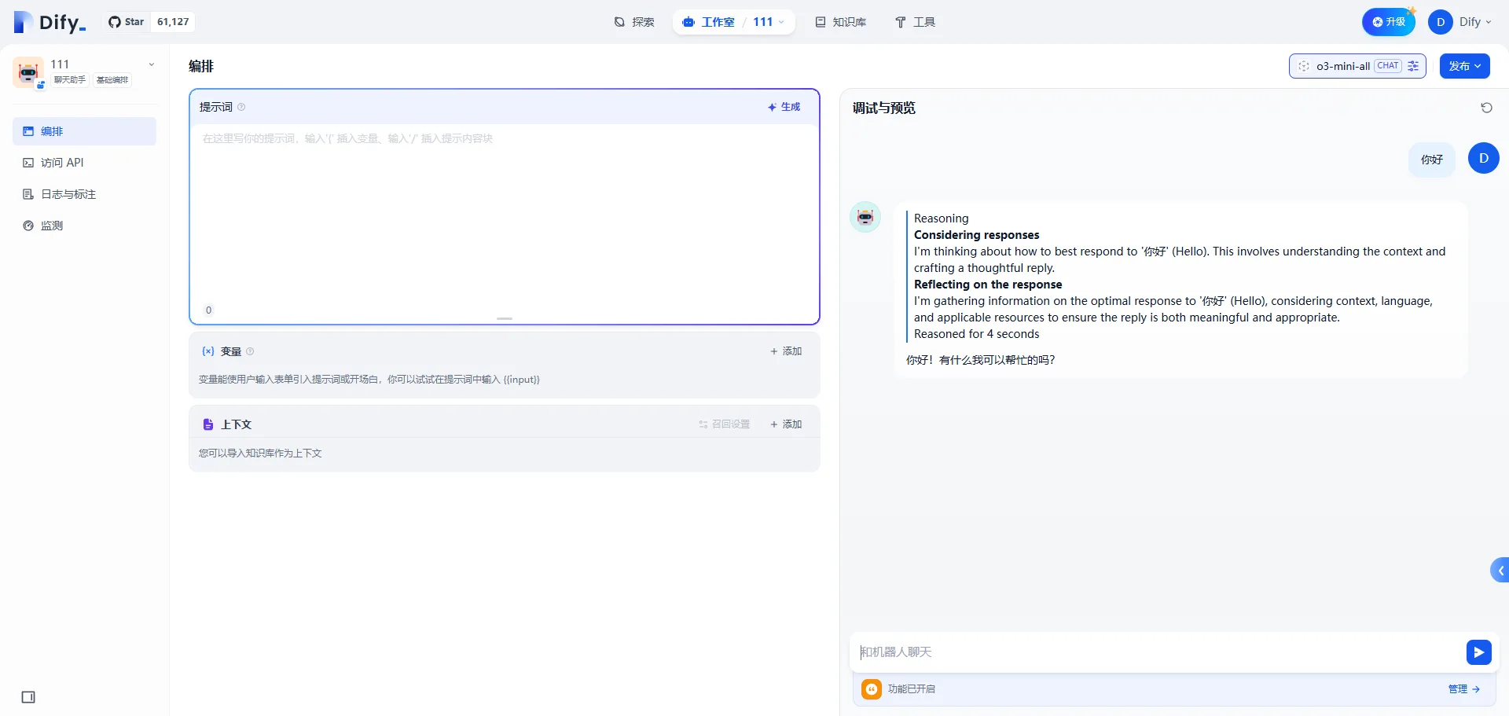Click the 提示词 help icon
This screenshot has width=1509, height=716.
(x=241, y=107)
